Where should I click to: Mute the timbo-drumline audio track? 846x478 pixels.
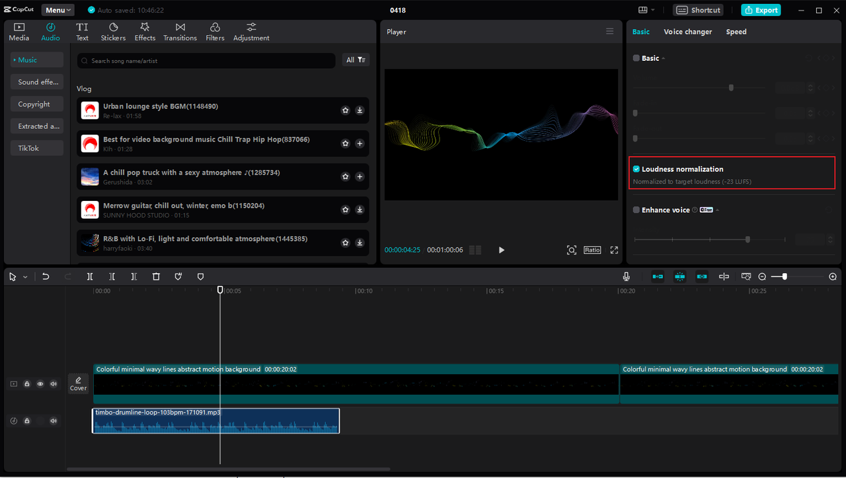pyautogui.click(x=53, y=420)
